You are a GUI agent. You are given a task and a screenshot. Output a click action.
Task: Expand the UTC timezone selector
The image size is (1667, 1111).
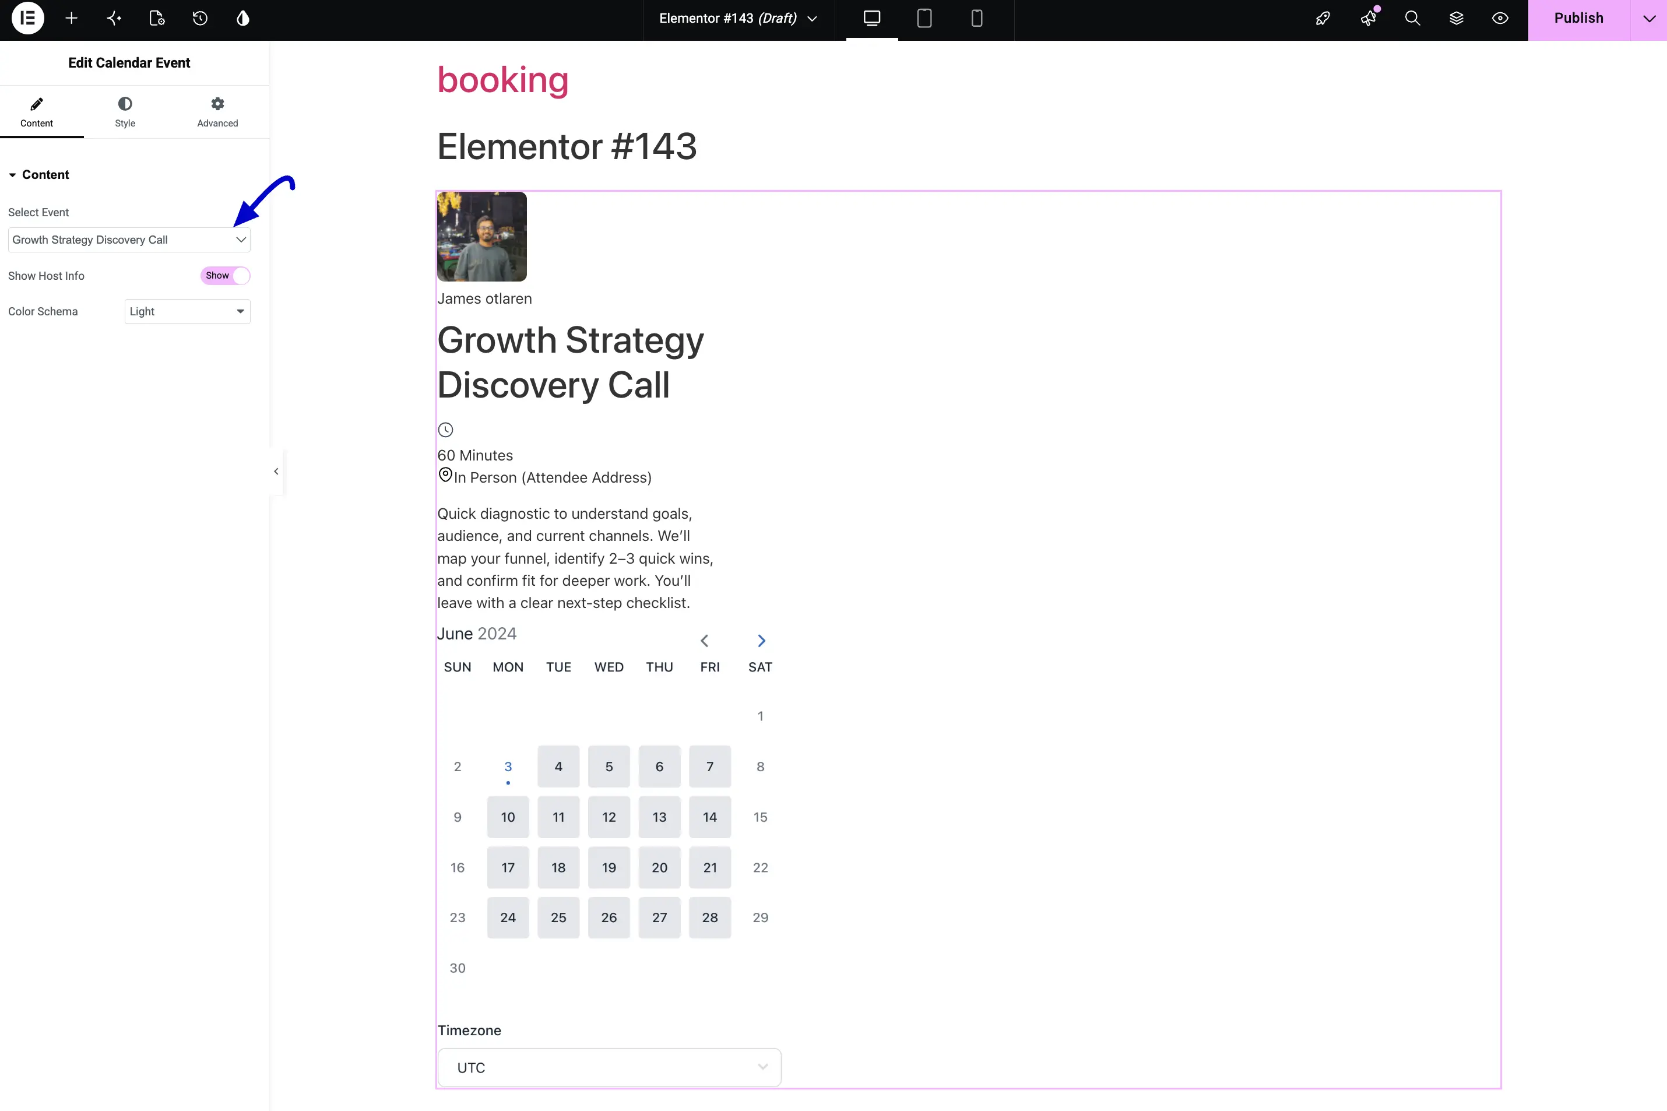pos(609,1067)
